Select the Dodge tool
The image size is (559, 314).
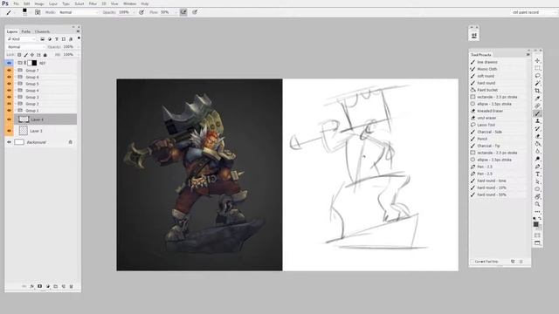[x=538, y=159]
